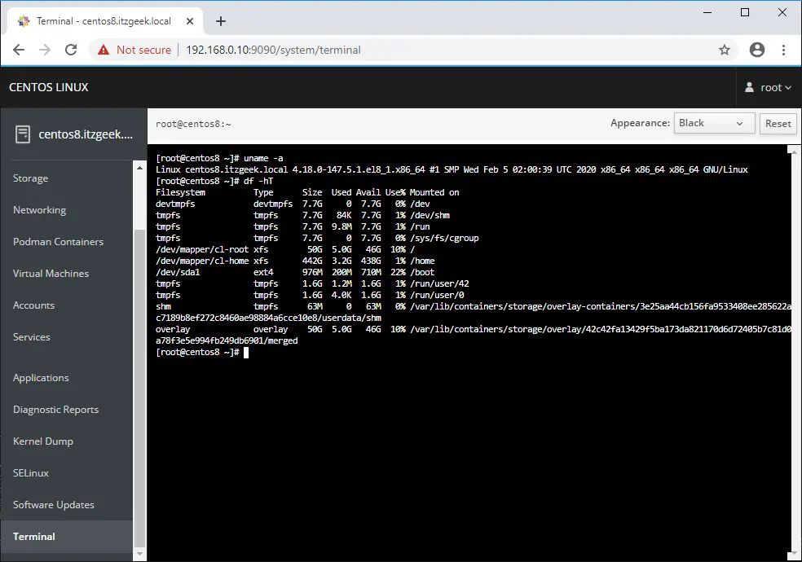Click the terminal scroll up arrow
The image size is (802, 562).
coord(794,151)
